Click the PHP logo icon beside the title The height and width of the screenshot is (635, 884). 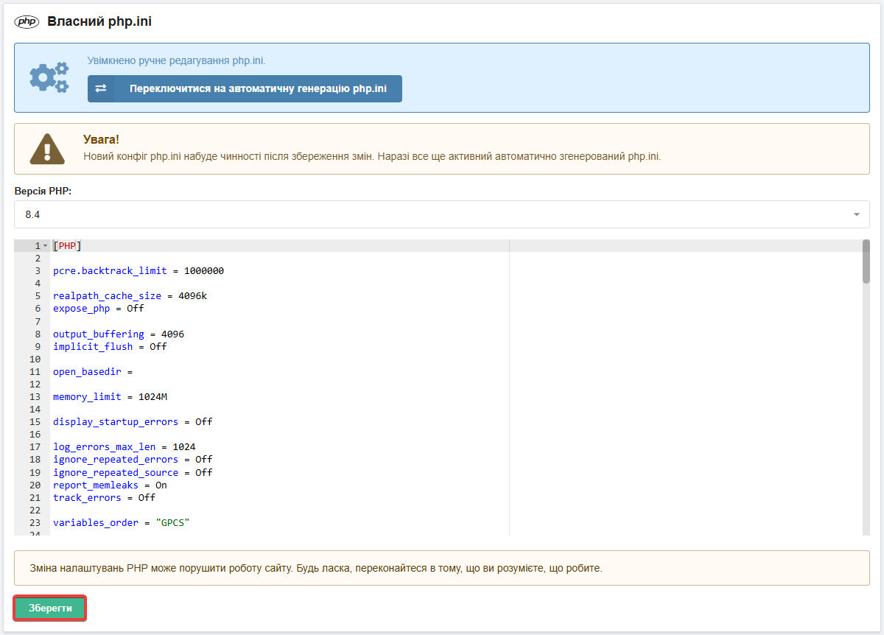coord(27,21)
